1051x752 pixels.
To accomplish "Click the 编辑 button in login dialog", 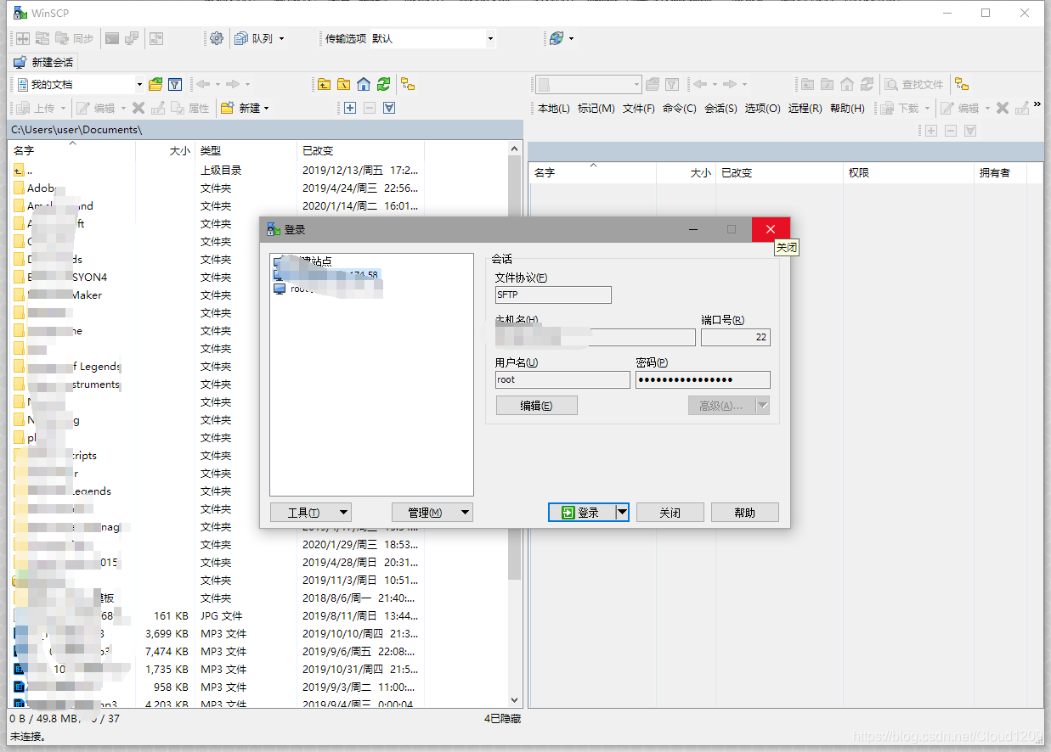I will [536, 406].
